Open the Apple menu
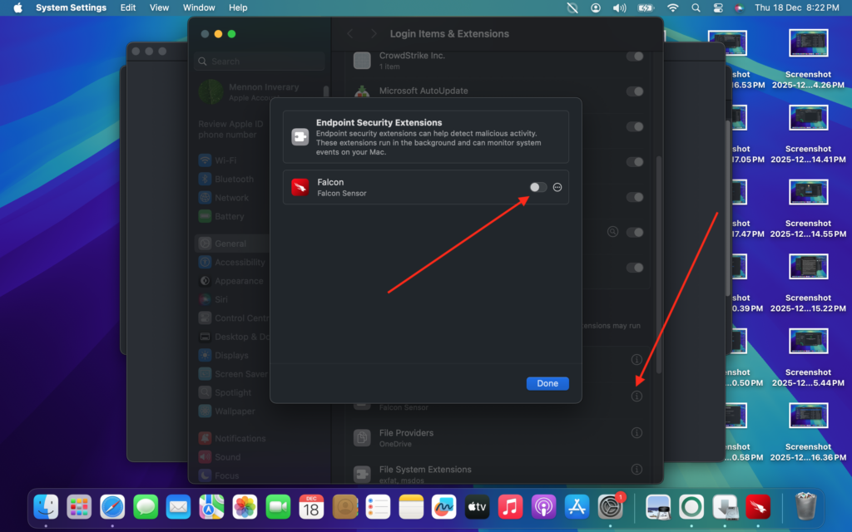 tap(17, 7)
